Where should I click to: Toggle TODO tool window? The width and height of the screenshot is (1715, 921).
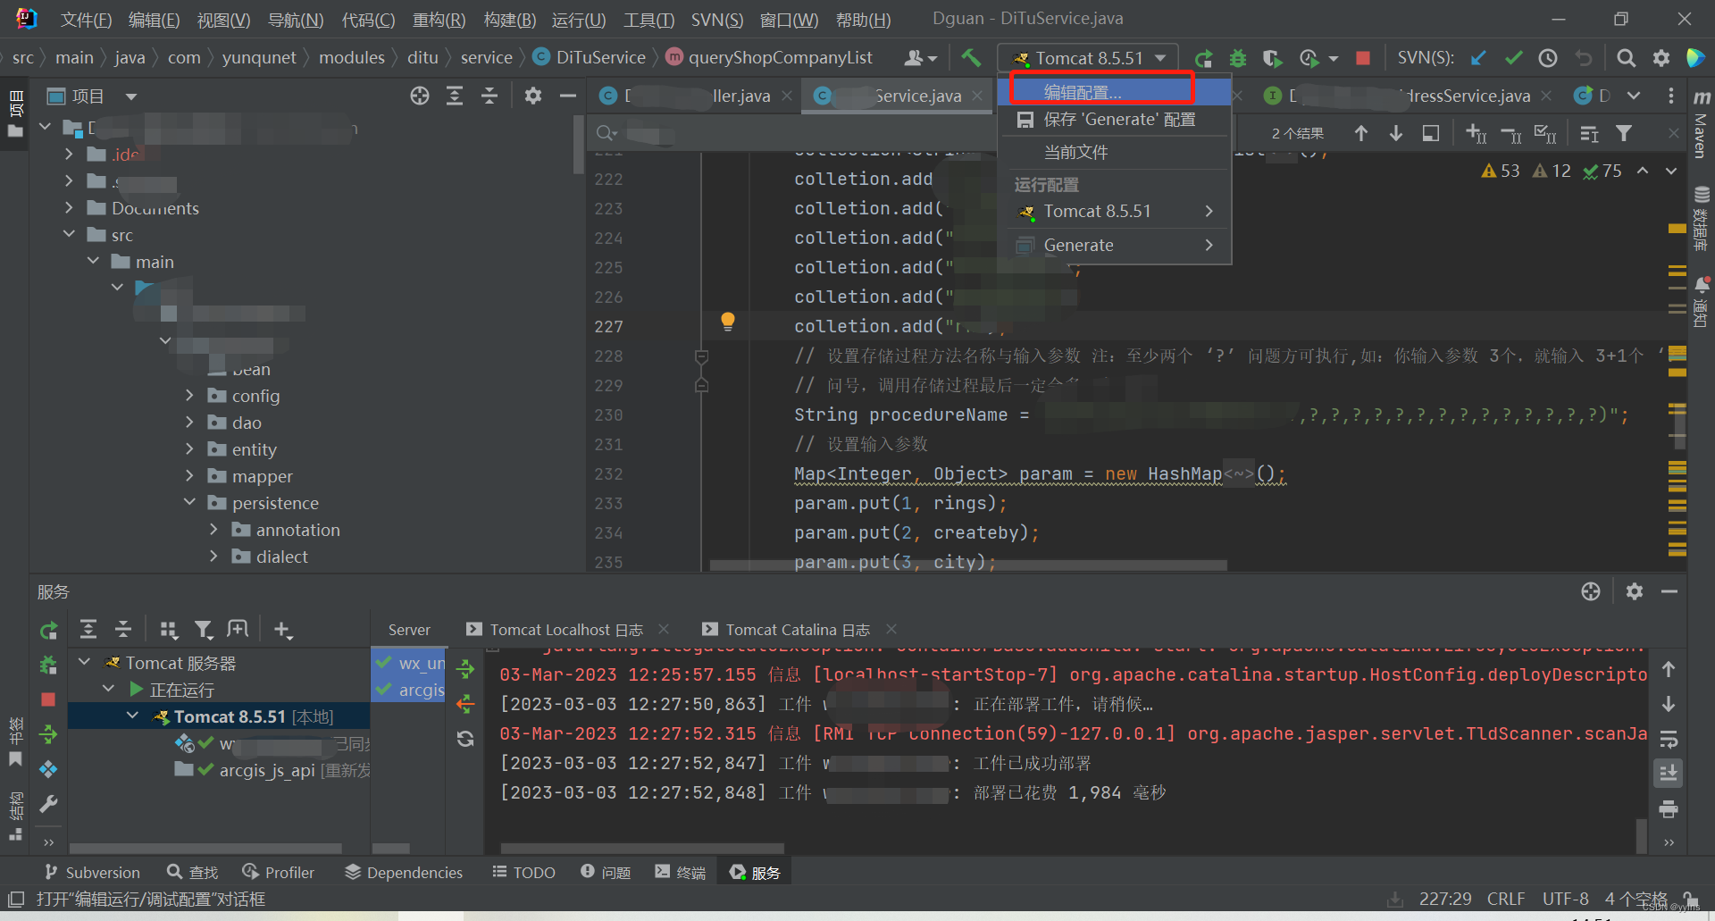point(524,872)
